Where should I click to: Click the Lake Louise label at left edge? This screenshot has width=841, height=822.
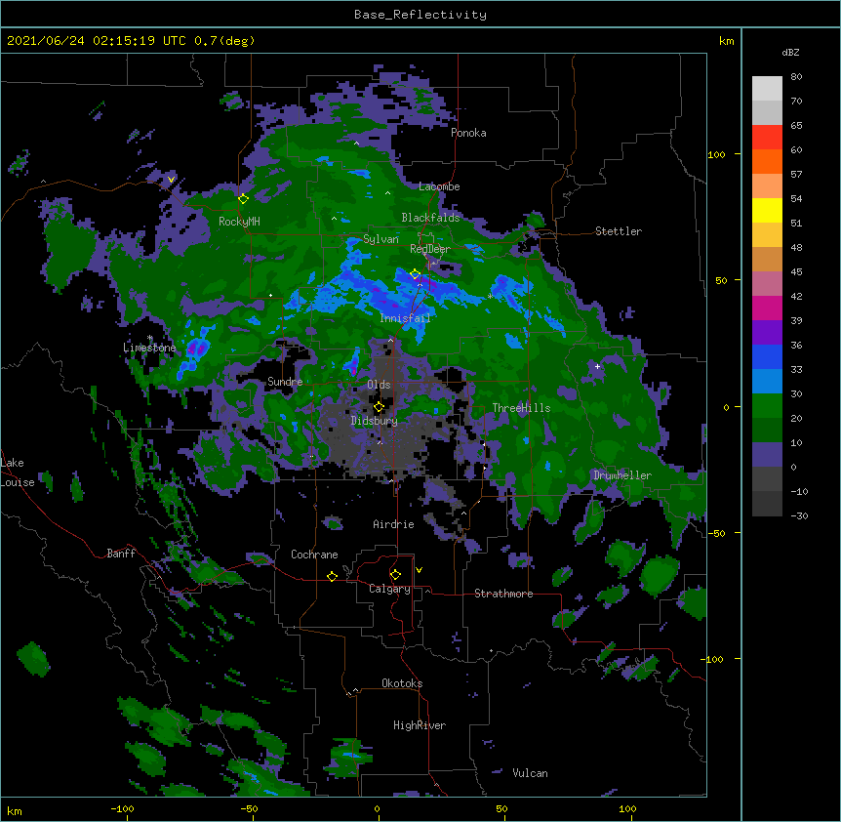pyautogui.click(x=18, y=473)
